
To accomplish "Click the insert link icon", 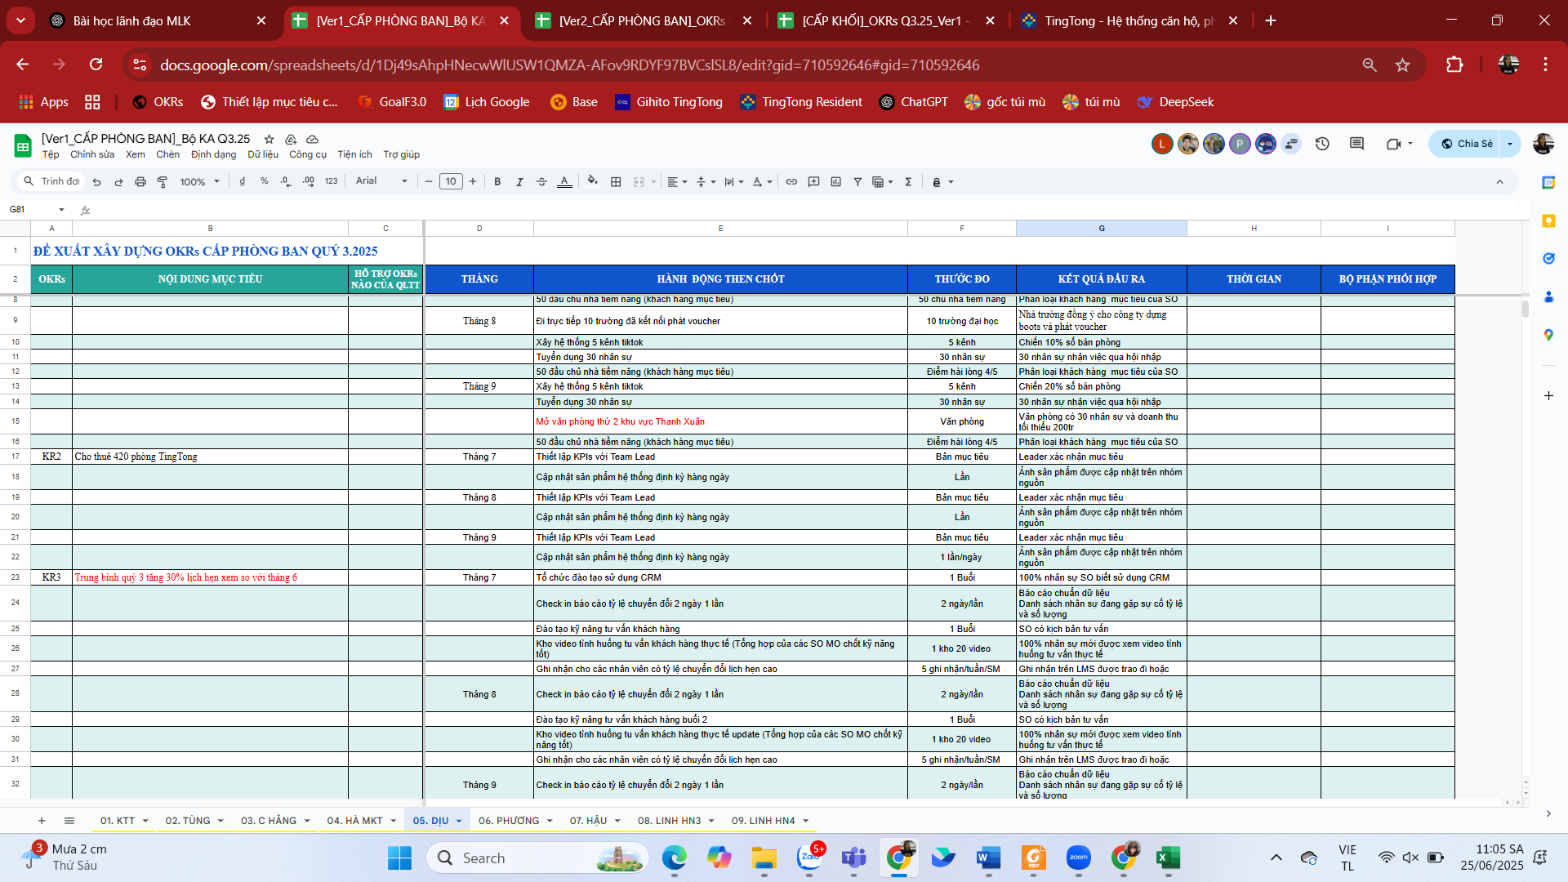I will [x=791, y=181].
